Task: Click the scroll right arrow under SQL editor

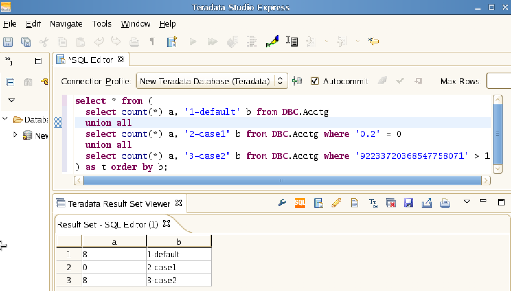Action: pos(486,180)
